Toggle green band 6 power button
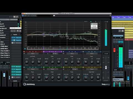 (x=44, y=67)
